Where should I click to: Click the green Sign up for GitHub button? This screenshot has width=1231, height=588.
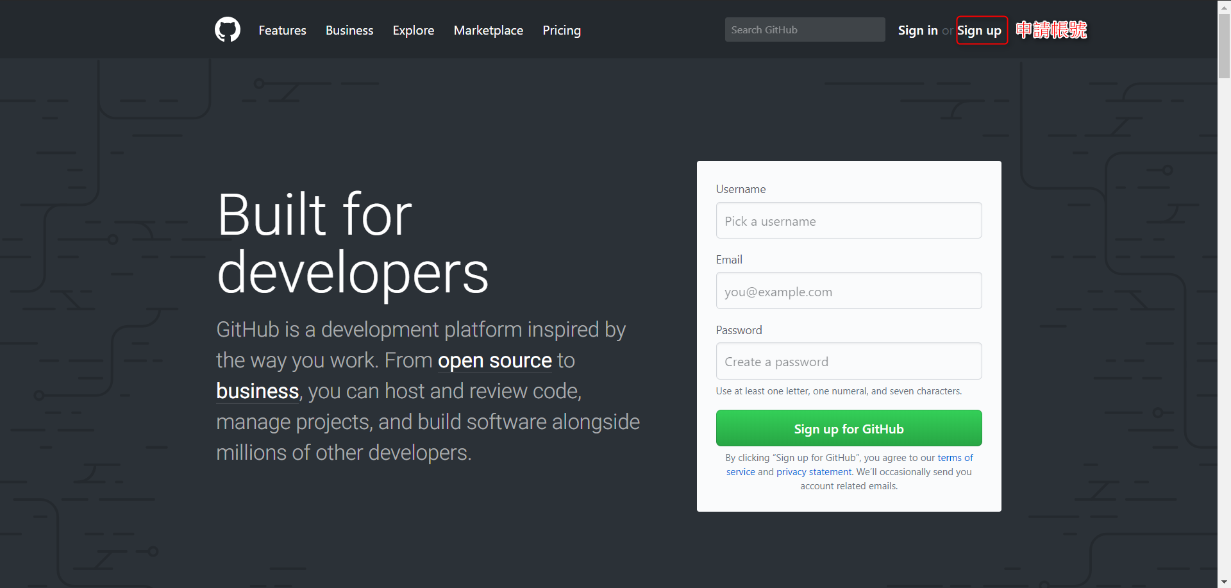tap(849, 428)
